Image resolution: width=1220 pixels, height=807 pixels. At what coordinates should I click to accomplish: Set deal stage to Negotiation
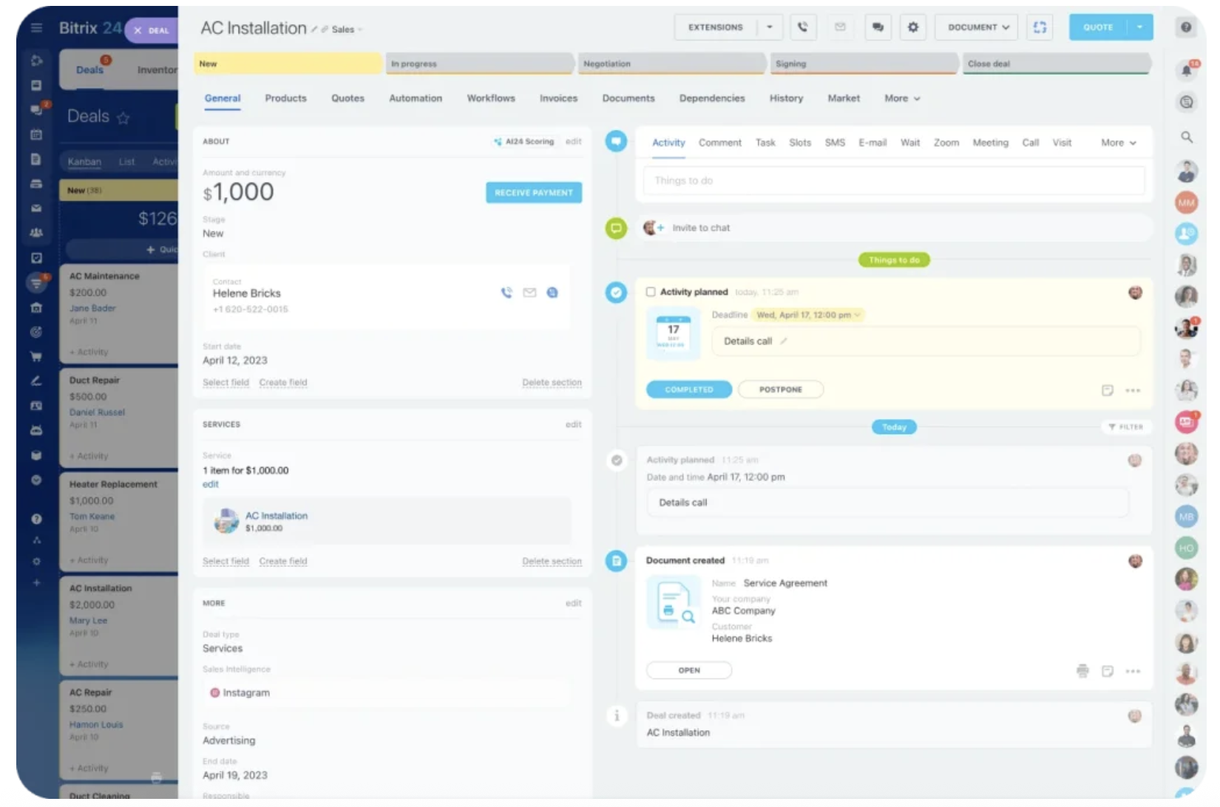tap(670, 64)
